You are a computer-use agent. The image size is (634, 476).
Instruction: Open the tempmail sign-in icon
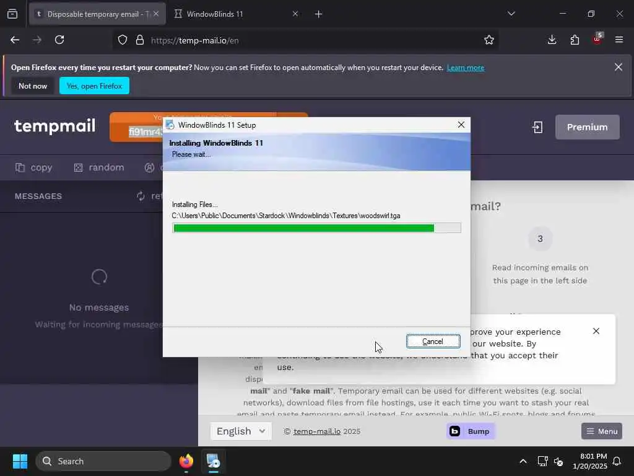tap(537, 127)
